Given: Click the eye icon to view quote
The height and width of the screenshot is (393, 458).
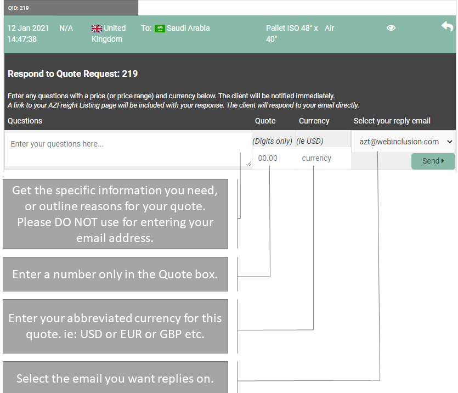Looking at the screenshot, I should pos(391,28).
